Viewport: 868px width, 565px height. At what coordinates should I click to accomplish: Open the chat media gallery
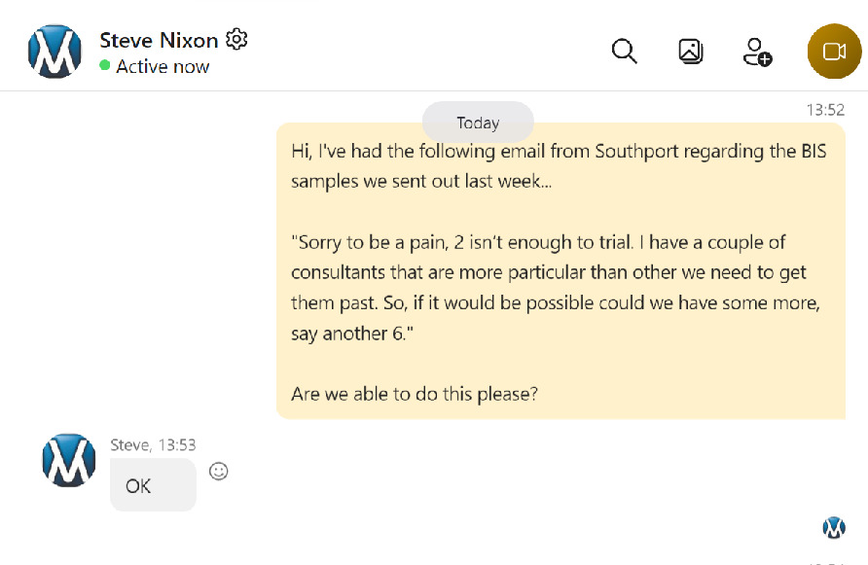pyautogui.click(x=691, y=51)
